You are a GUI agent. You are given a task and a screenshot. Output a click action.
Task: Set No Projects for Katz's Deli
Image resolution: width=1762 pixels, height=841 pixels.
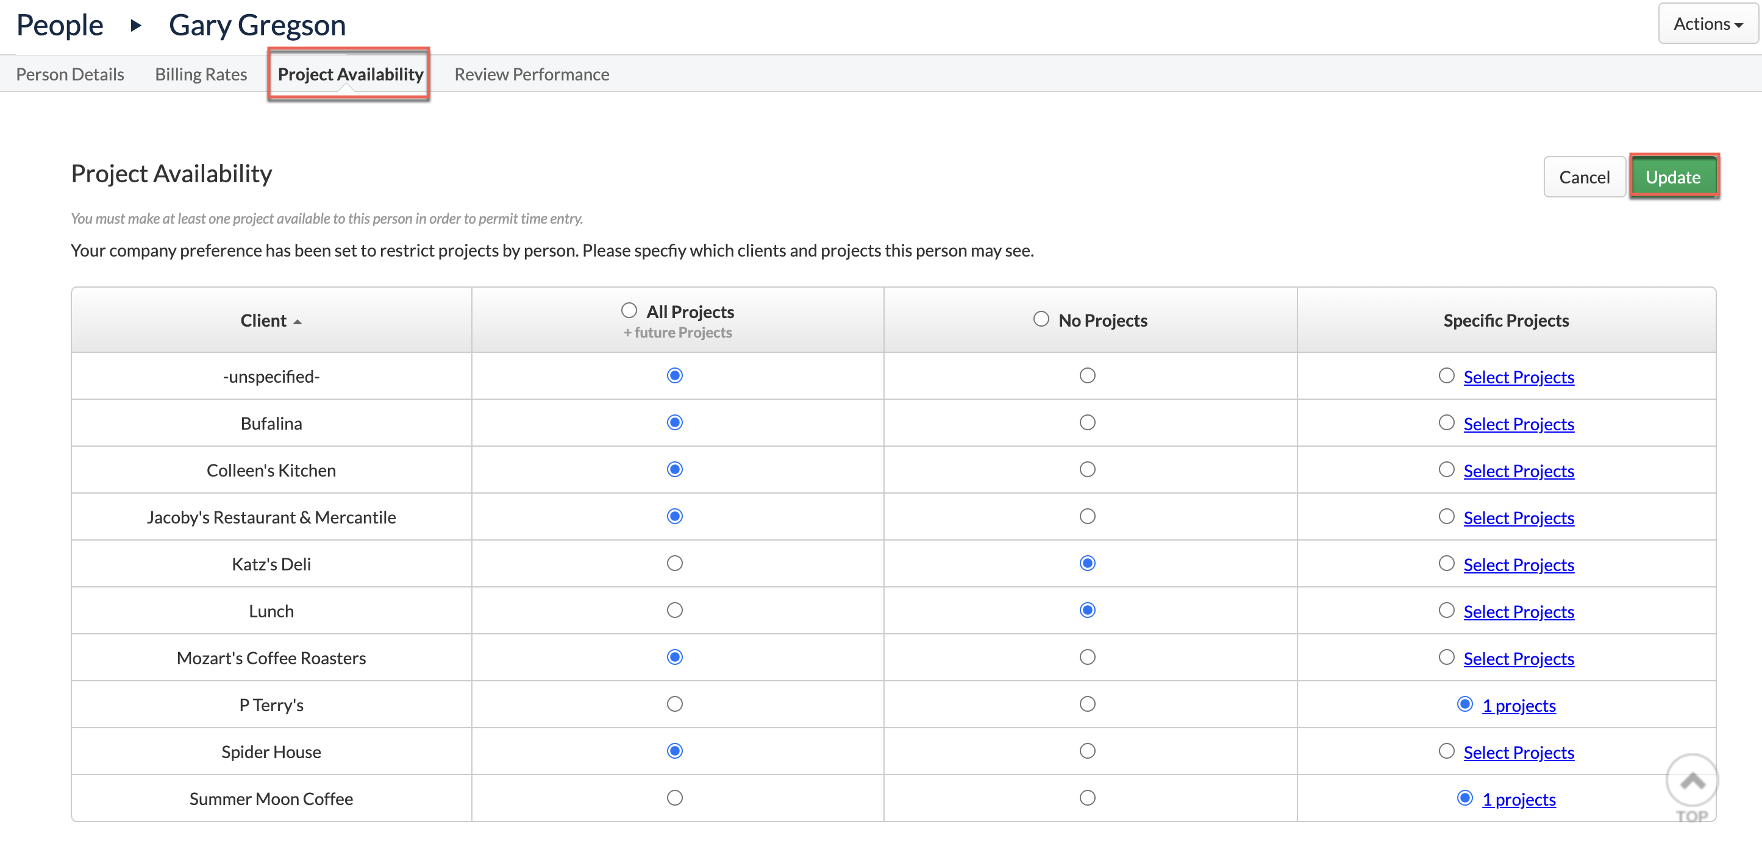1087,563
